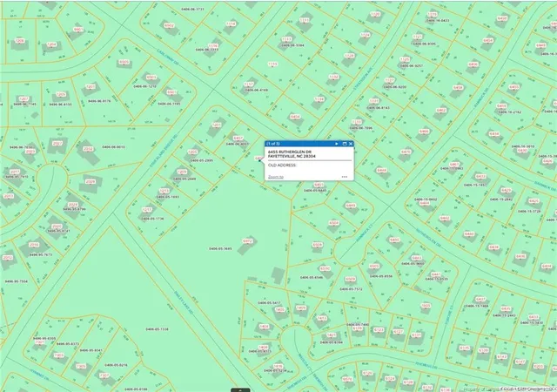The image size is (557, 392).
Task: Click the Zoom to link
Action: (276, 177)
